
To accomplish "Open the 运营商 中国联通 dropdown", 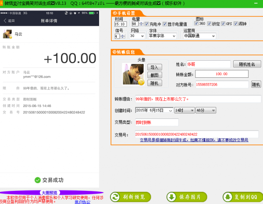I will click(199, 36).
